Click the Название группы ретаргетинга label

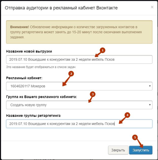tap(33, 116)
